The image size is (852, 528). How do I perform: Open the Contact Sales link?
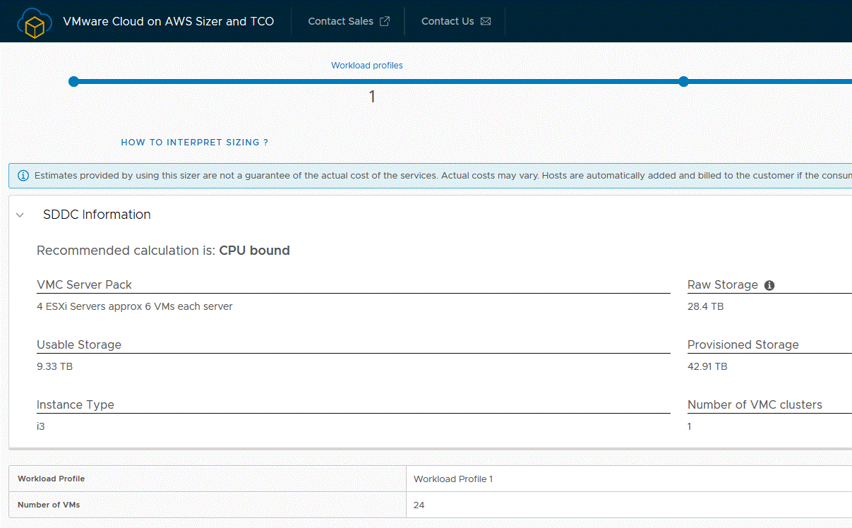[x=341, y=21]
